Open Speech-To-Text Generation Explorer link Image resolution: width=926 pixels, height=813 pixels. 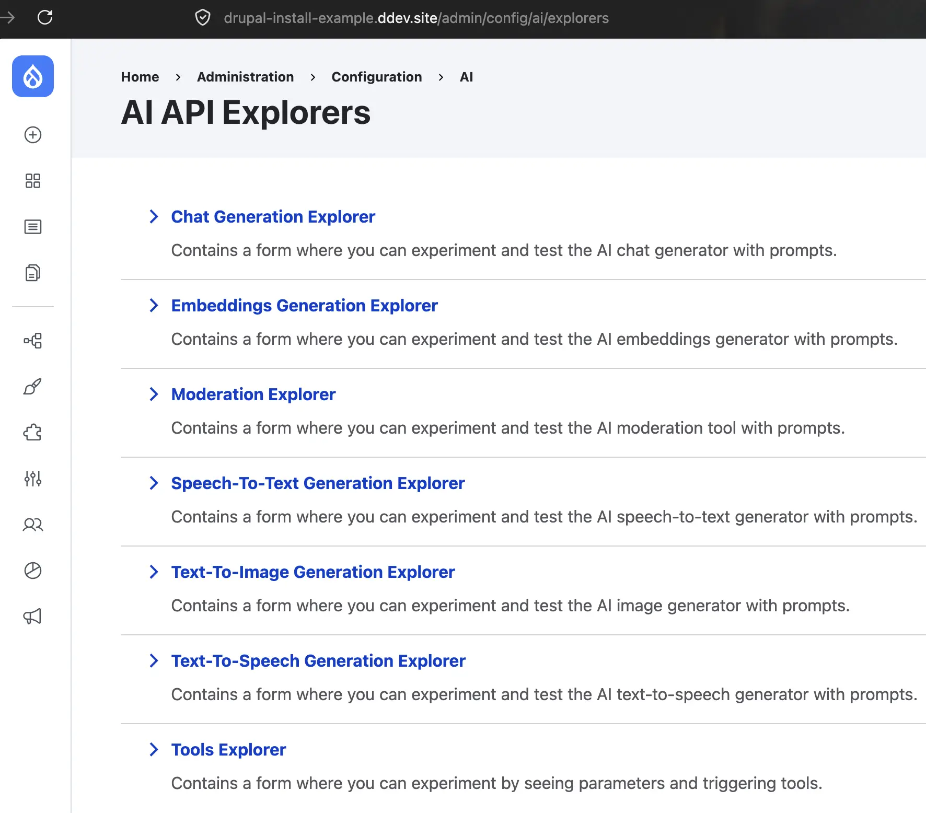click(x=318, y=483)
